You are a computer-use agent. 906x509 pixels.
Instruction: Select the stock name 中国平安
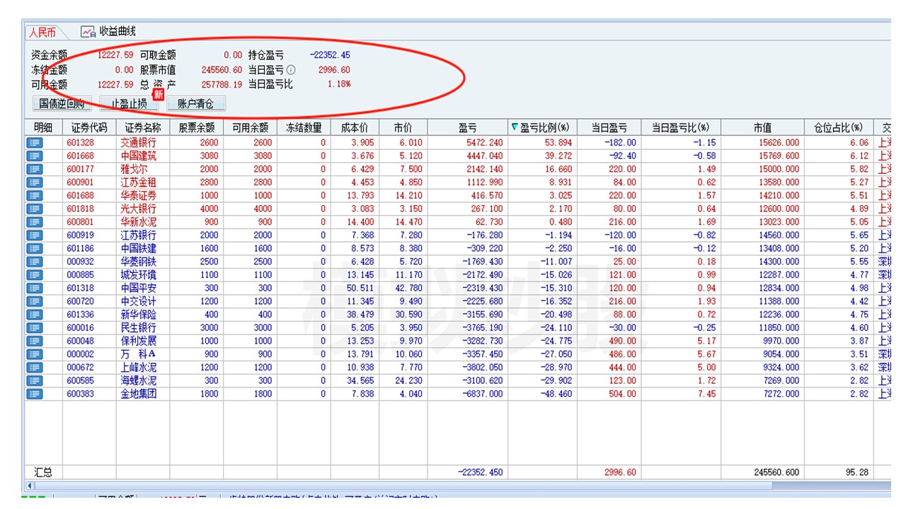click(x=138, y=288)
